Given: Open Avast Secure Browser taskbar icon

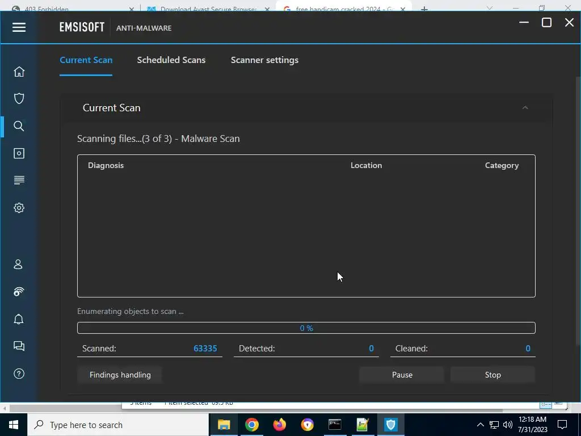Looking at the screenshot, I should tap(307, 425).
